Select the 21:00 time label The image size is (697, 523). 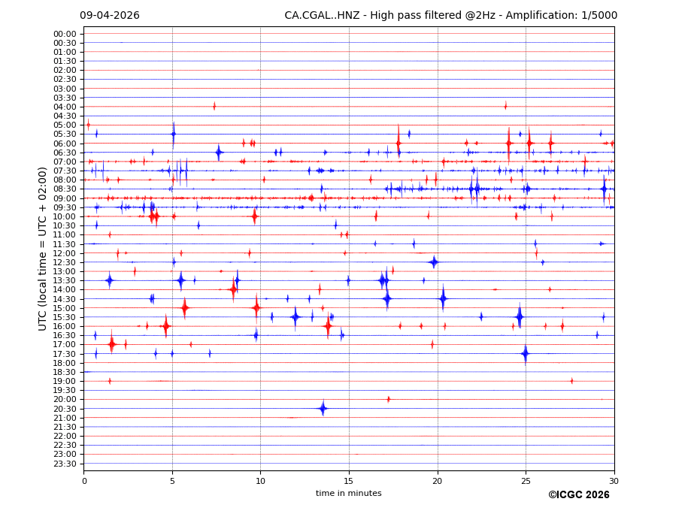tap(65, 418)
